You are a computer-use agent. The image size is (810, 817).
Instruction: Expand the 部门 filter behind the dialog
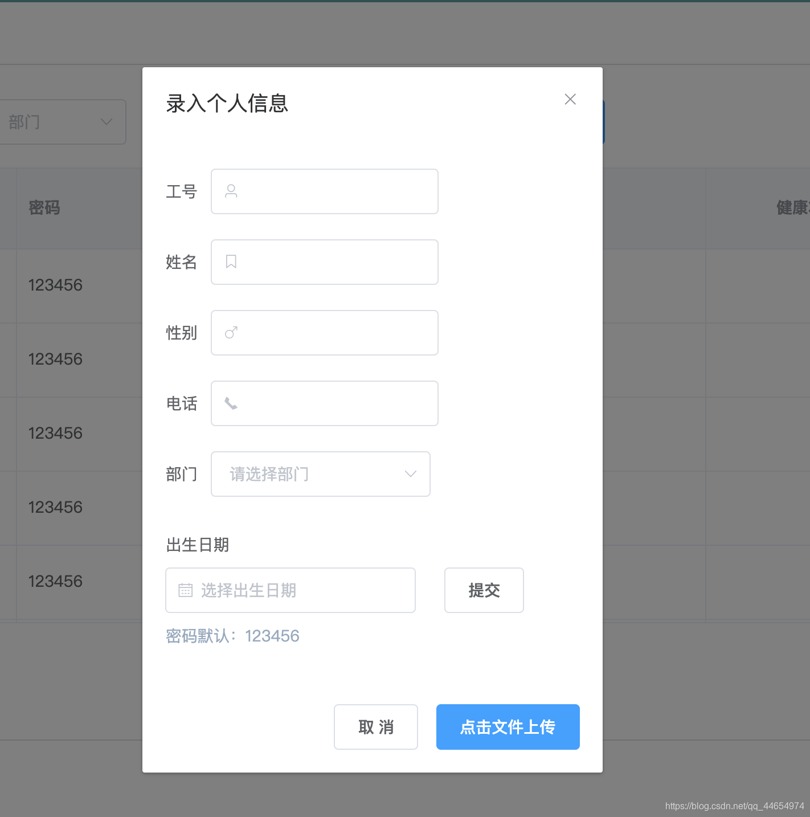click(63, 122)
